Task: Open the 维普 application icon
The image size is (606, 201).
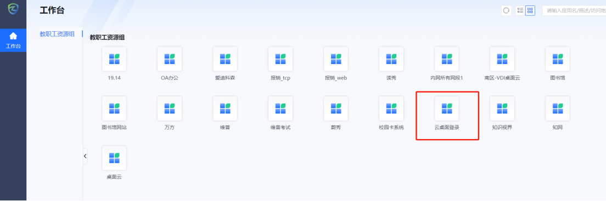Action: (225, 108)
